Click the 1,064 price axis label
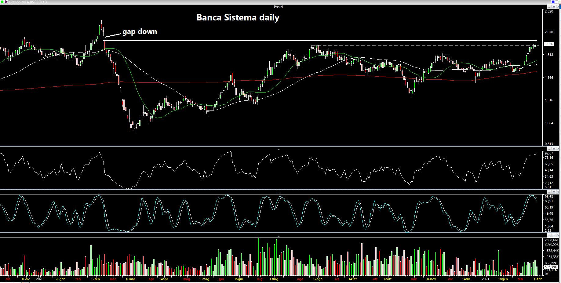 pyautogui.click(x=549, y=123)
